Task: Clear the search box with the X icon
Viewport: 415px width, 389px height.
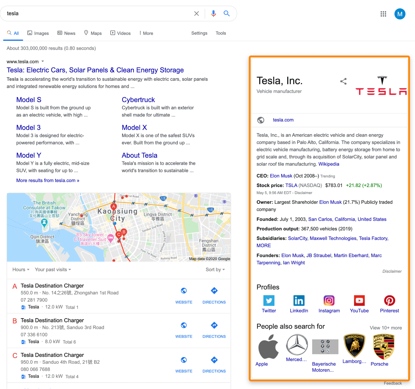Action: pyautogui.click(x=196, y=13)
